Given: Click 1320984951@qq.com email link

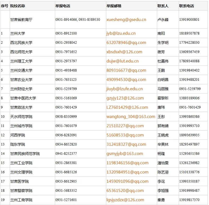Looking at the screenshot, I should coord(127,172).
